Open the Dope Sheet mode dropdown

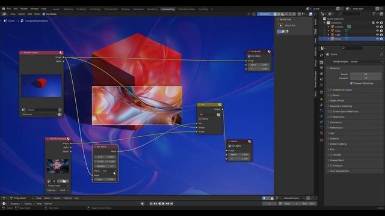[22, 198]
